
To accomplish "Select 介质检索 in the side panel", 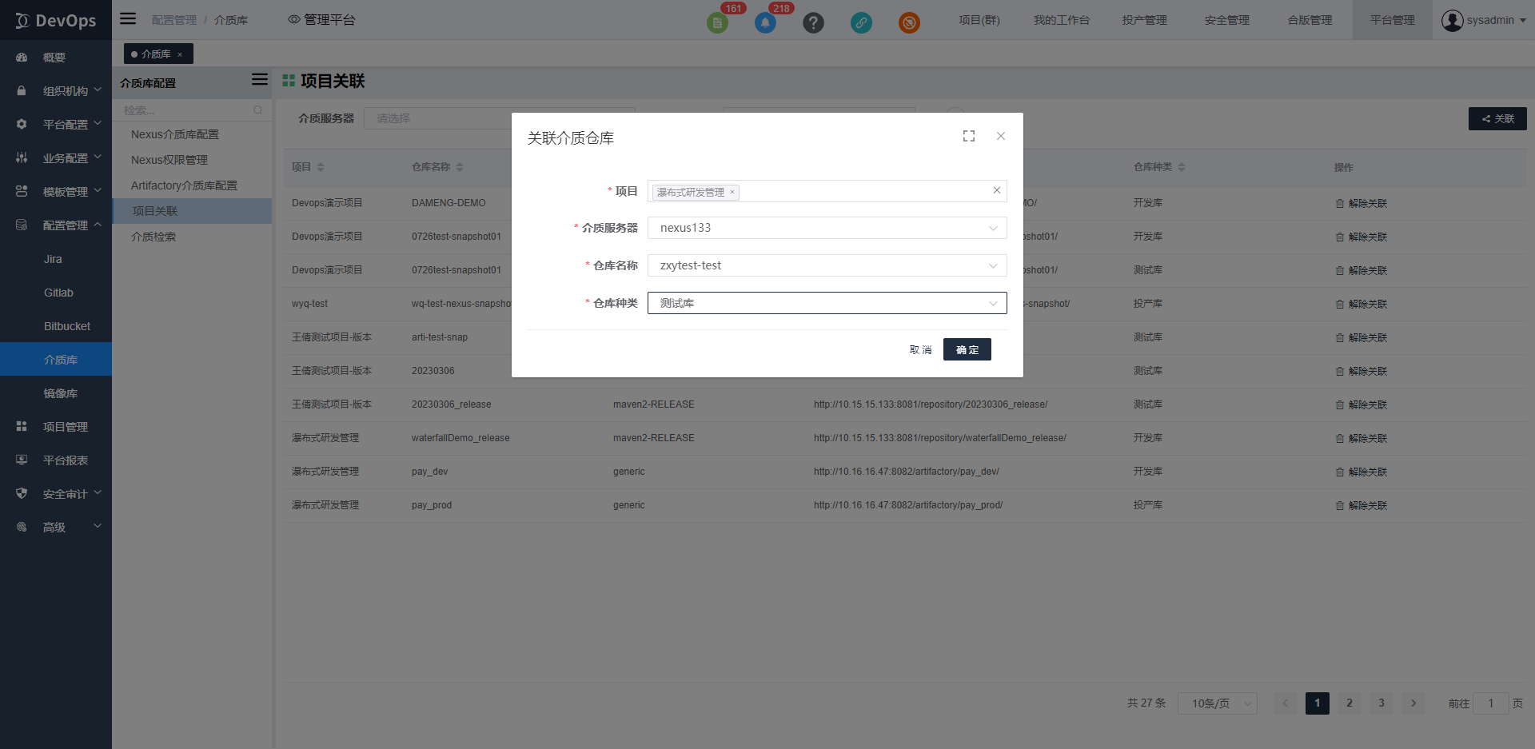I will (x=153, y=237).
